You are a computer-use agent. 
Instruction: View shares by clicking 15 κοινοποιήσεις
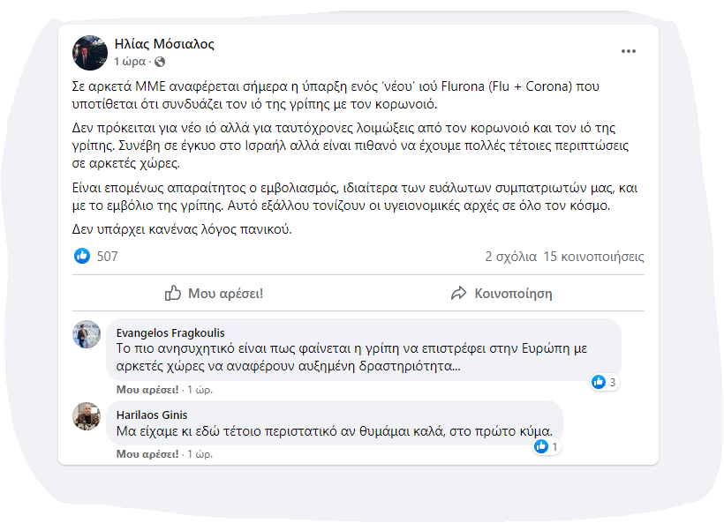593,256
